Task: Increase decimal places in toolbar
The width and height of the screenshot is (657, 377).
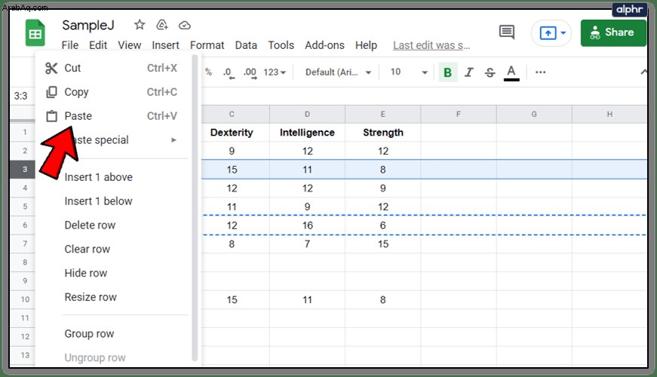Action: (250, 72)
